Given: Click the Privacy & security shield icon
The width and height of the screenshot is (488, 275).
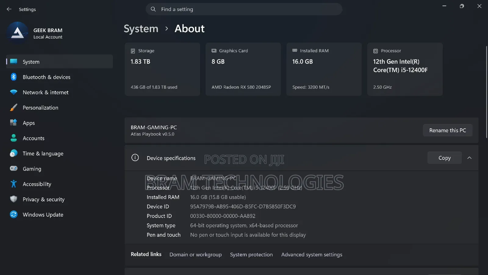Looking at the screenshot, I should 14,199.
